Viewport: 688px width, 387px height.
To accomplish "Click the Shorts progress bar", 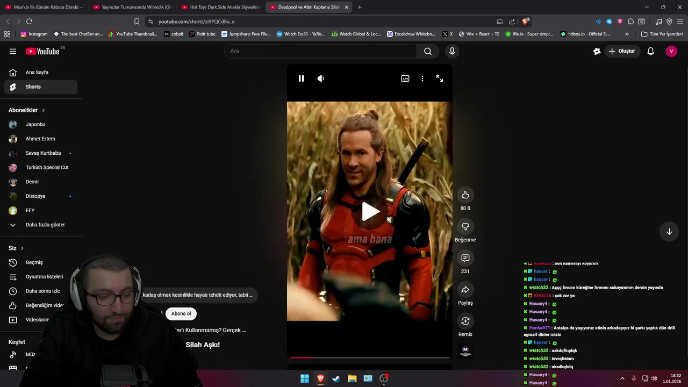I will 369,357.
